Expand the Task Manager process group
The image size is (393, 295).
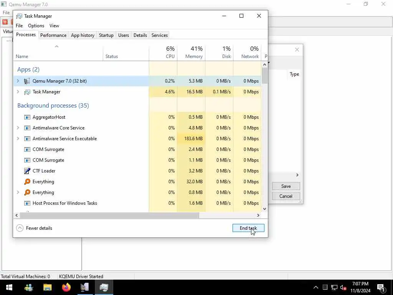click(18, 91)
